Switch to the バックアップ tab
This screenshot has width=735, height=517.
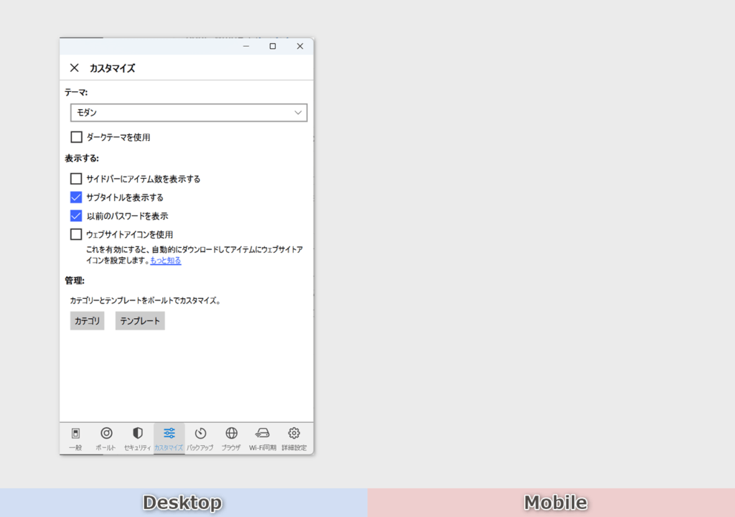coord(200,439)
